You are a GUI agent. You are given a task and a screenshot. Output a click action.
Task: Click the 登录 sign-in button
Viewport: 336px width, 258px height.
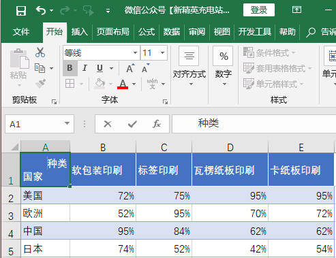pyautogui.click(x=259, y=10)
